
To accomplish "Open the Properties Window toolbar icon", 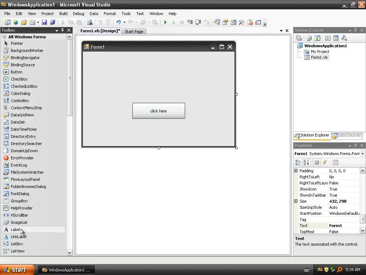I will 225,22.
